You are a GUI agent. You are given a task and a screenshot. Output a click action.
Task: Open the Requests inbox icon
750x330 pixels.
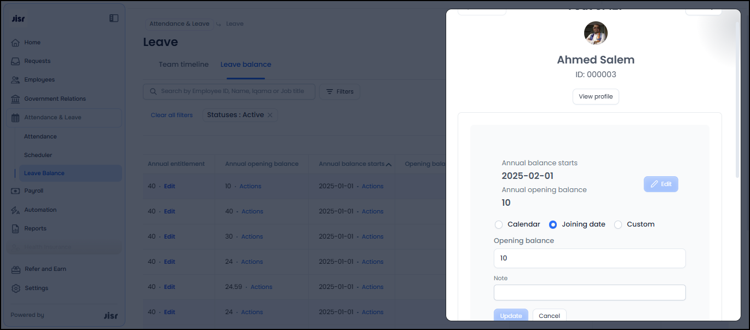pyautogui.click(x=15, y=61)
